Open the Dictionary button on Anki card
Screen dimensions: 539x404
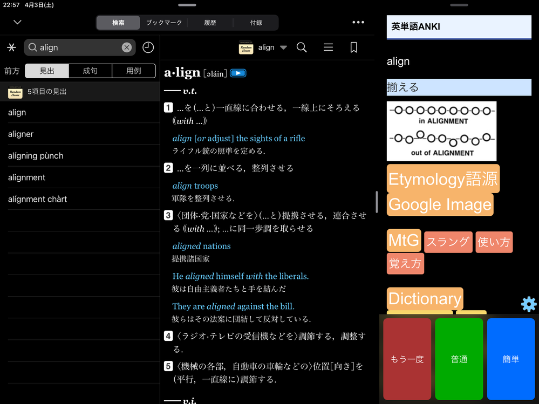pos(425,298)
